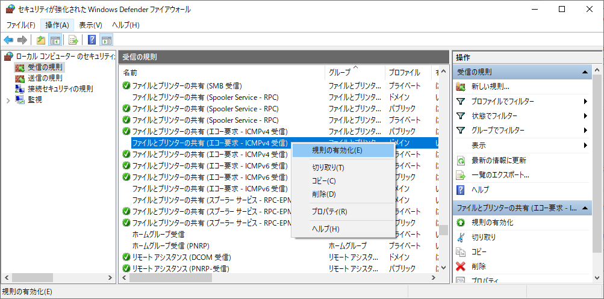Screen dimensions: 604x299
Task: Click the firewall icon beside ローカル コンピューター node
Action: tap(8, 57)
